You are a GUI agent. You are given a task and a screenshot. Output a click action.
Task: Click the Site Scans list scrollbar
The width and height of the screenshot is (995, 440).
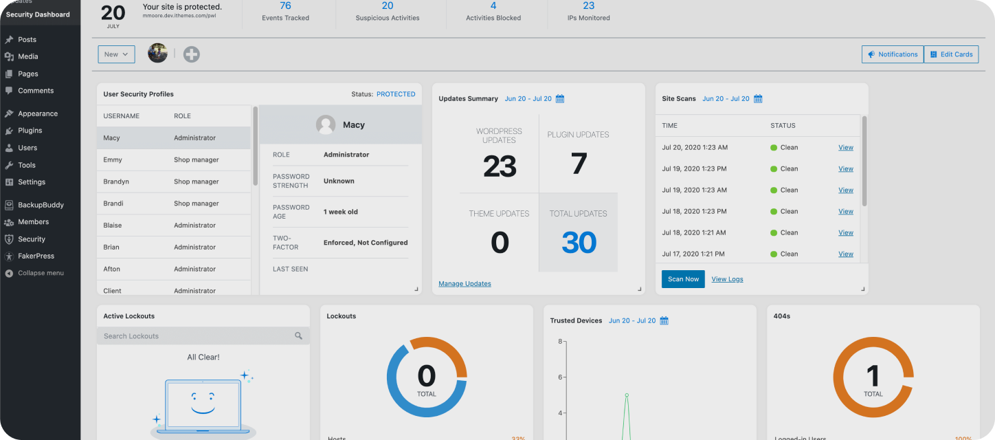[x=864, y=161]
